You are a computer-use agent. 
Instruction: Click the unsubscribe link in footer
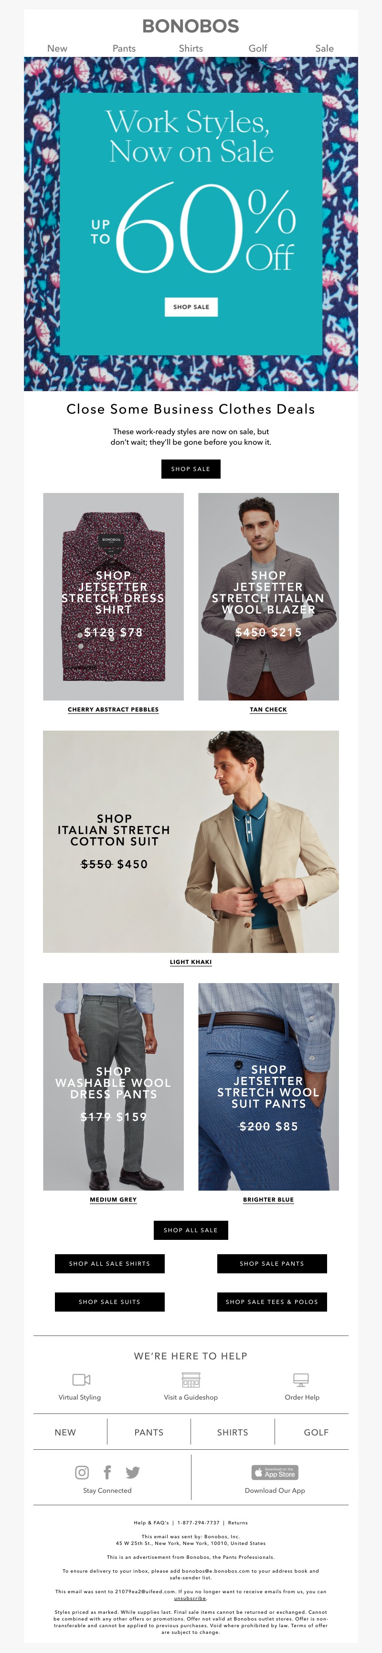tap(191, 1598)
